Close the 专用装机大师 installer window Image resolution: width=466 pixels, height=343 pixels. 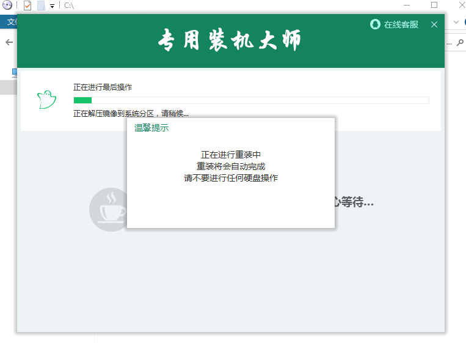point(434,24)
